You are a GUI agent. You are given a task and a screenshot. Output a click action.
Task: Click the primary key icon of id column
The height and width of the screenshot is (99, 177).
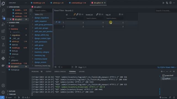[75, 14]
